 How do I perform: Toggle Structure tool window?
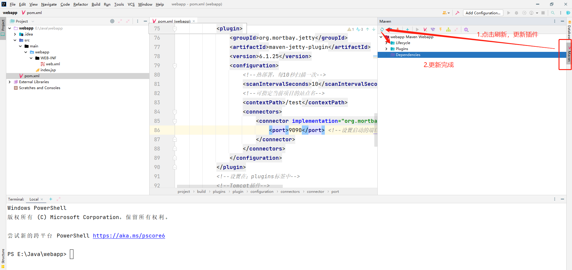(3, 258)
